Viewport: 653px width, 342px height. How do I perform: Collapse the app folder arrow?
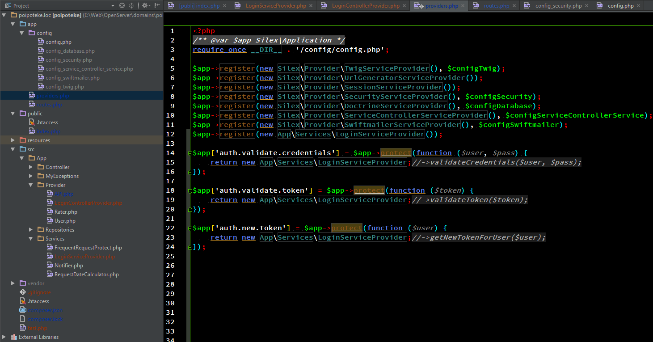[13, 24]
